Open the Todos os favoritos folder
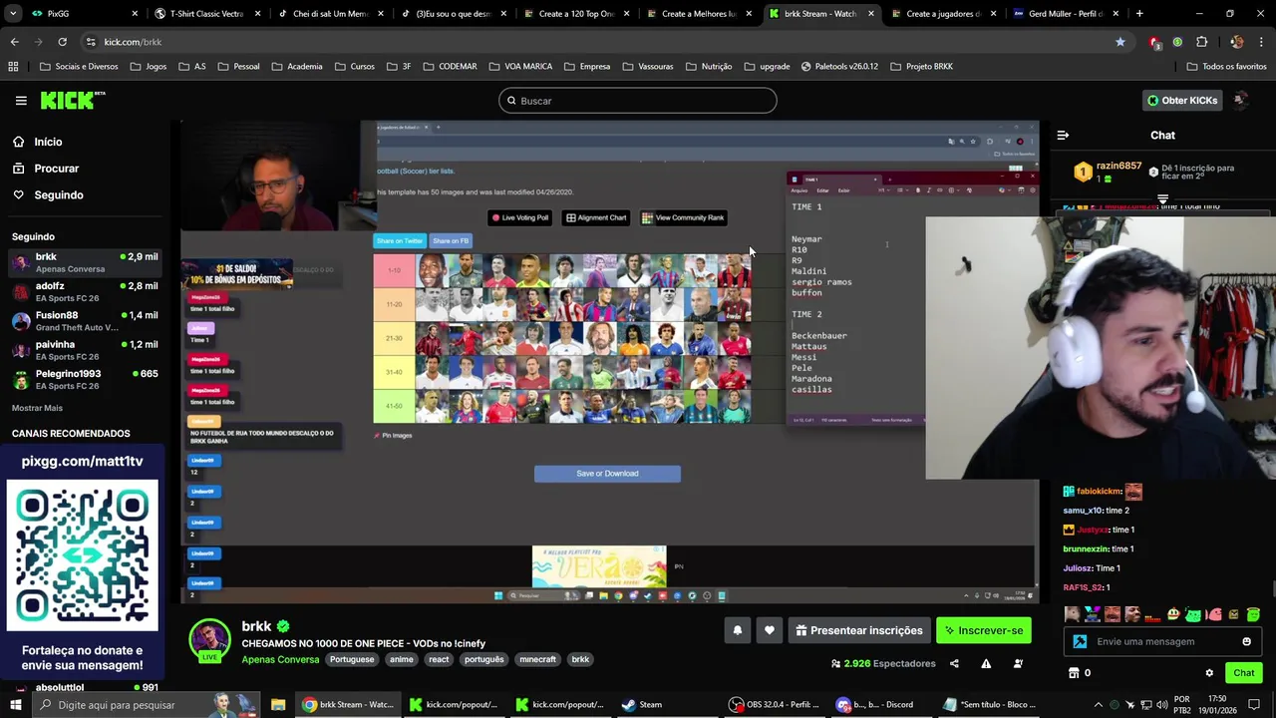Image resolution: width=1276 pixels, height=718 pixels. 1226,66
